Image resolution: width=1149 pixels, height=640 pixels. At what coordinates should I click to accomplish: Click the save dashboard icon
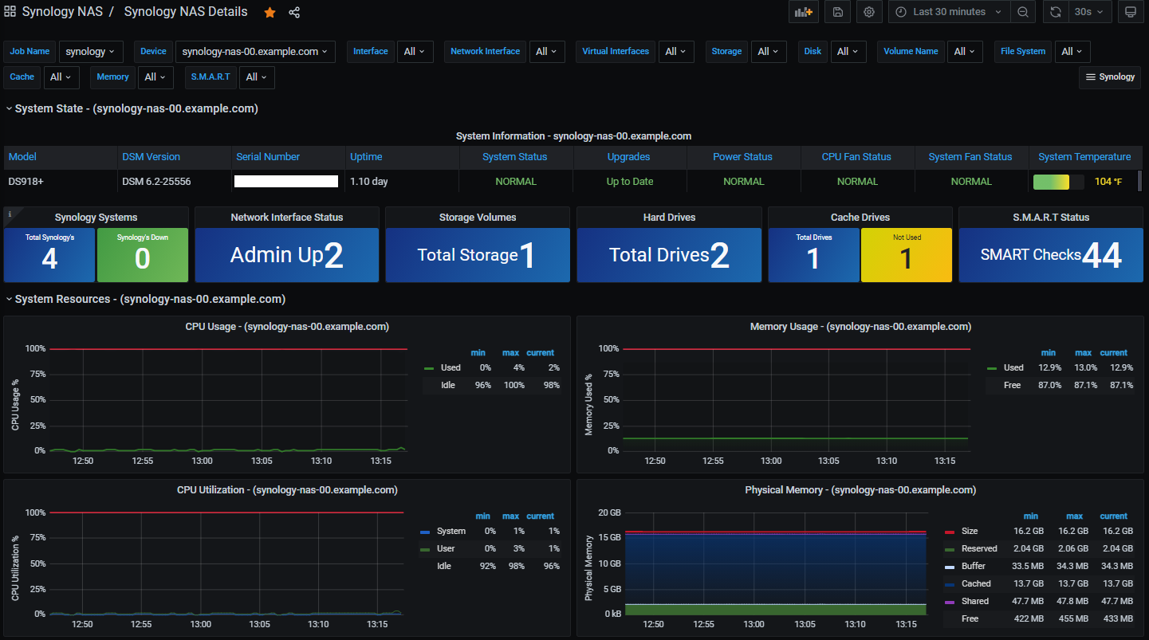[837, 12]
